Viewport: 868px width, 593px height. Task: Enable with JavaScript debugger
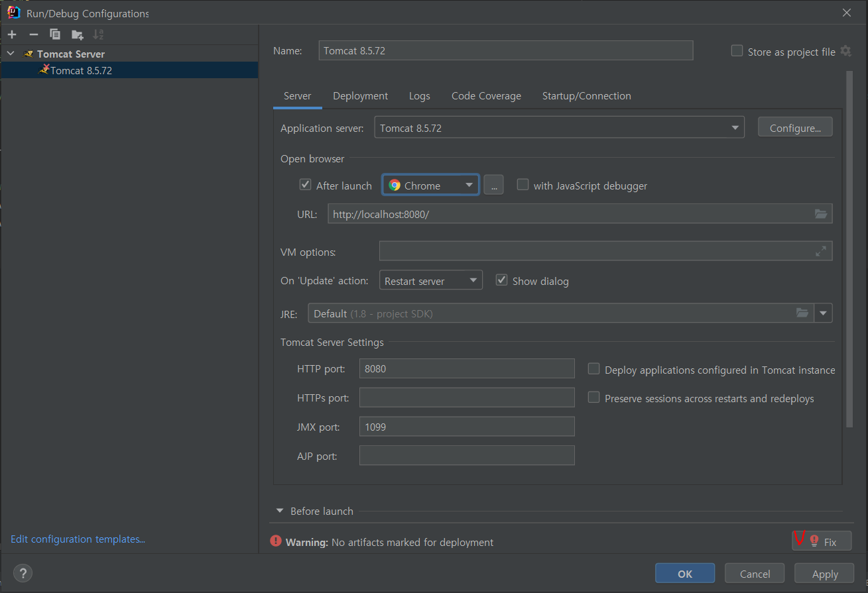pyautogui.click(x=523, y=186)
